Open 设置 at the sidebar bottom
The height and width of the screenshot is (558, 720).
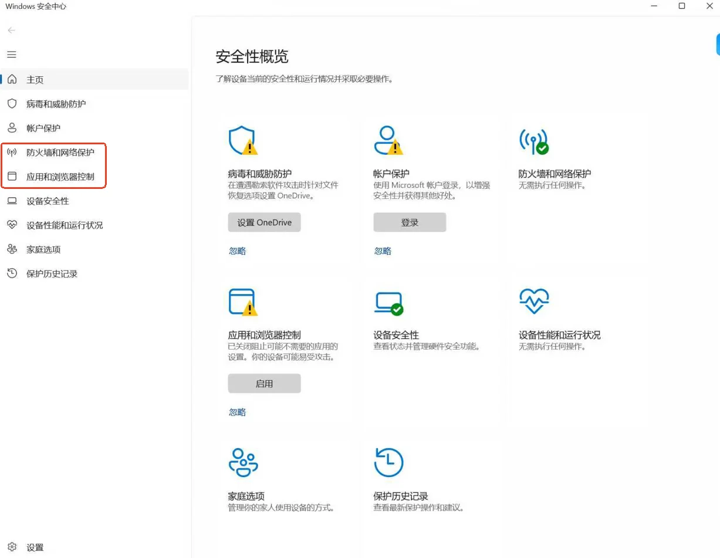point(35,547)
